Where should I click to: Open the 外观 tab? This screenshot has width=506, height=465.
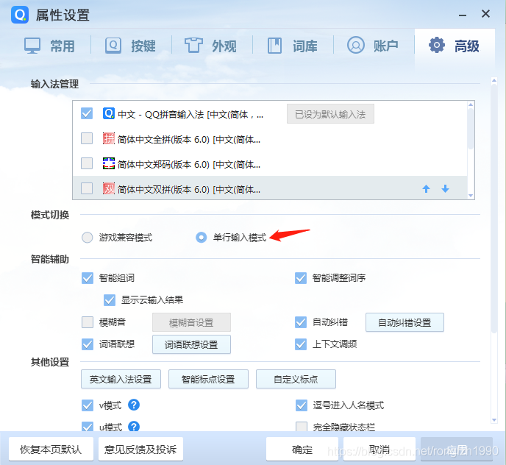click(211, 46)
